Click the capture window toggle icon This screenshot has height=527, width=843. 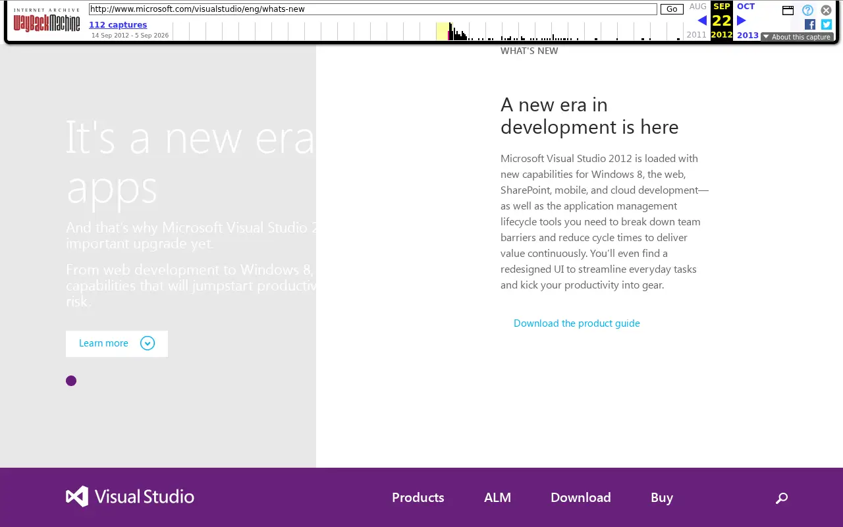pyautogui.click(x=788, y=10)
